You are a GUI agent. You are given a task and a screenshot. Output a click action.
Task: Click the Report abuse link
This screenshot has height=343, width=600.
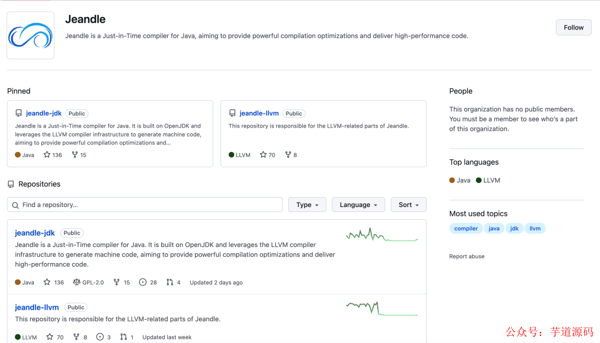(x=467, y=256)
